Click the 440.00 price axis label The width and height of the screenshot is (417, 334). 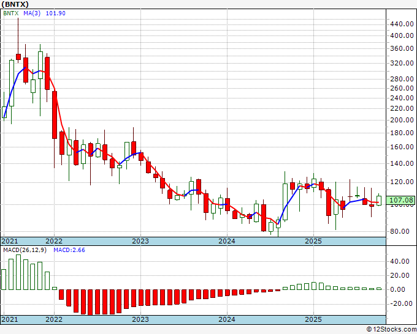click(x=401, y=24)
